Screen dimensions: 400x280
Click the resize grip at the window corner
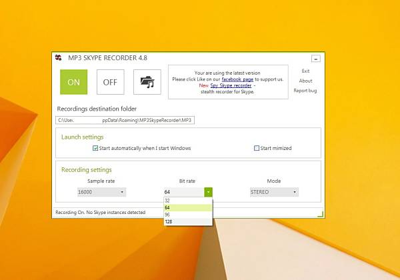(321, 214)
